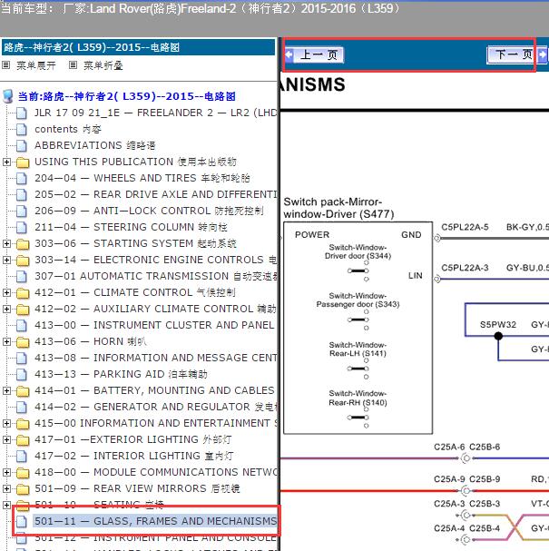Viewport: 549px width, 551px height.
Task: Expand all menus via 菜单展开
Action: click(35, 65)
